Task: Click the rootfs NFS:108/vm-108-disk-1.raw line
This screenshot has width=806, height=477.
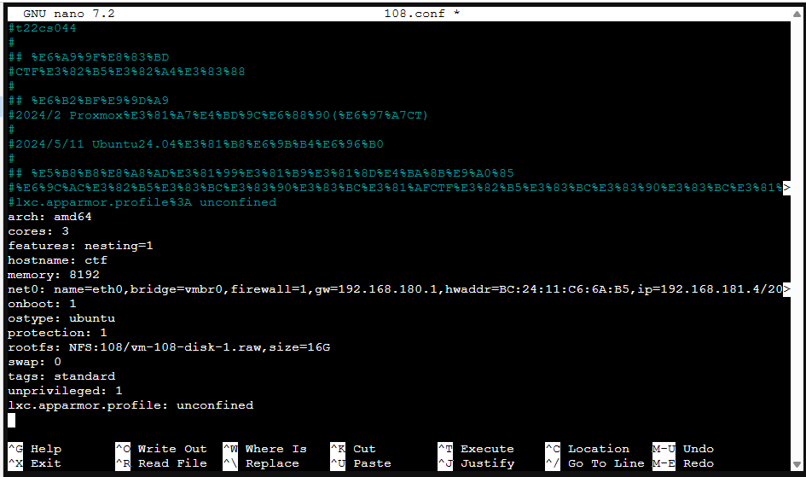Action: (169, 347)
